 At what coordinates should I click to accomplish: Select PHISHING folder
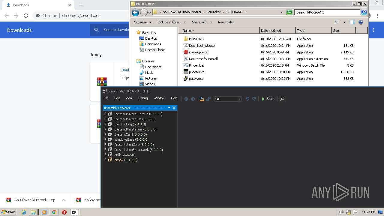coord(196,39)
